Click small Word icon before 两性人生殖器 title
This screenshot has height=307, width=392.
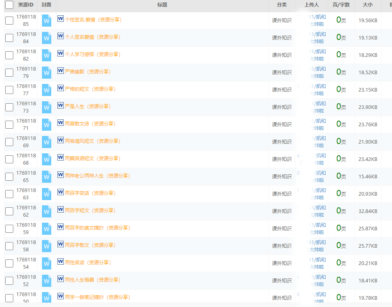(61, 279)
